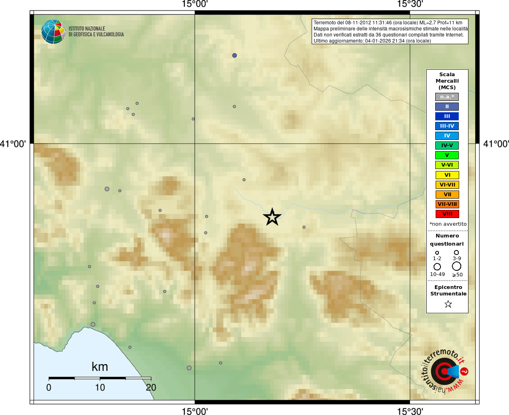The width and height of the screenshot is (509, 415).
Task: Click the km scale bar
Action: 100,378
